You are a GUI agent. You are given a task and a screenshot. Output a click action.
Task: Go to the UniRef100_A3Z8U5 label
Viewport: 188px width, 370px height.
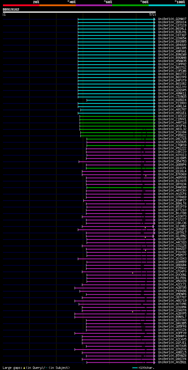click(172, 142)
